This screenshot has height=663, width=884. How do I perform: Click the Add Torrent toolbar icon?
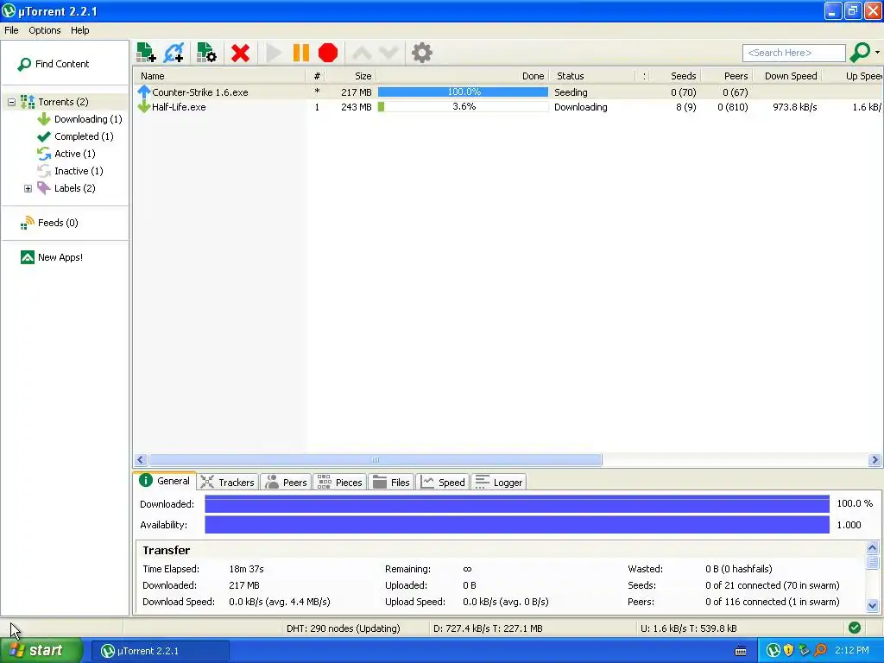click(146, 53)
